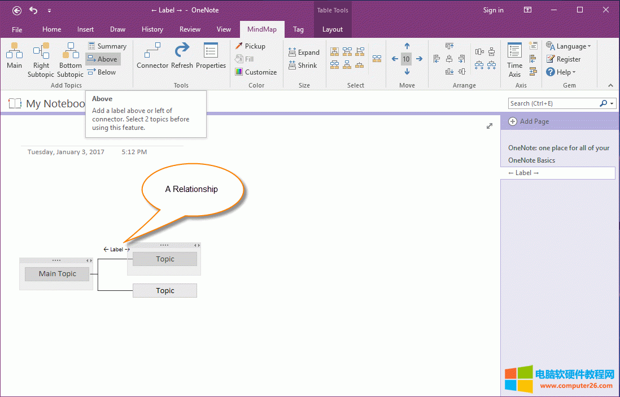
Task: Move topic right with right arrow
Action: coord(419,59)
